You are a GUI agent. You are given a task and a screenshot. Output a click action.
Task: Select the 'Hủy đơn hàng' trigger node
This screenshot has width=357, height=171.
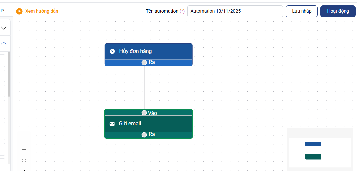[148, 51]
